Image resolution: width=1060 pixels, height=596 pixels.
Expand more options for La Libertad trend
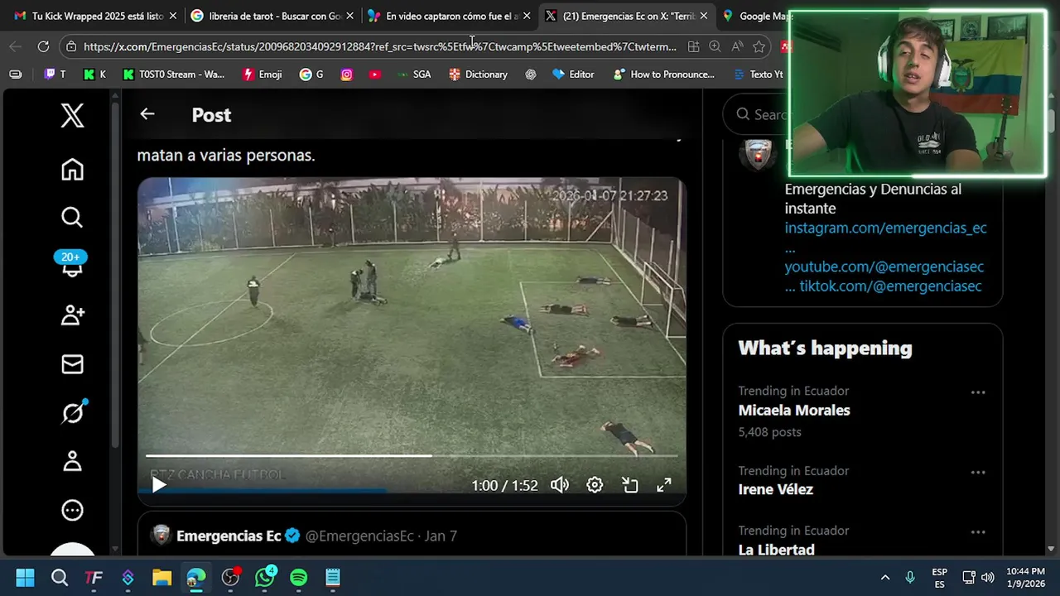pos(978,532)
